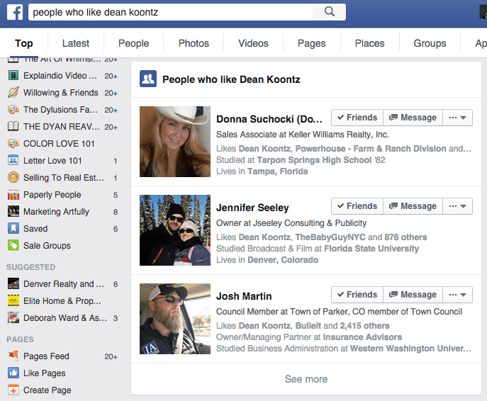Click the Marketing Artfully icon
This screenshot has height=401, width=487.
coord(13,211)
